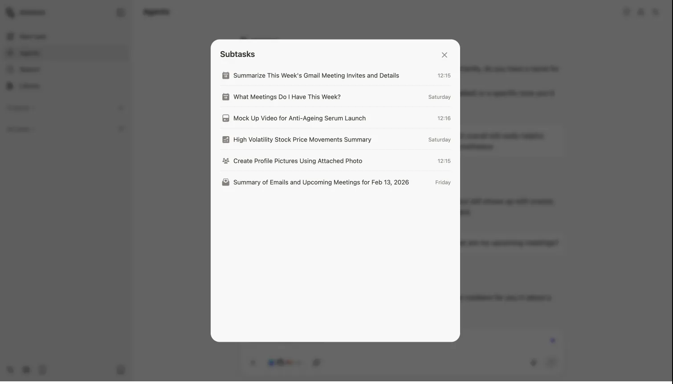Click the people icon beside Create Profile Pictures
The height and width of the screenshot is (384, 673).
coord(226,161)
